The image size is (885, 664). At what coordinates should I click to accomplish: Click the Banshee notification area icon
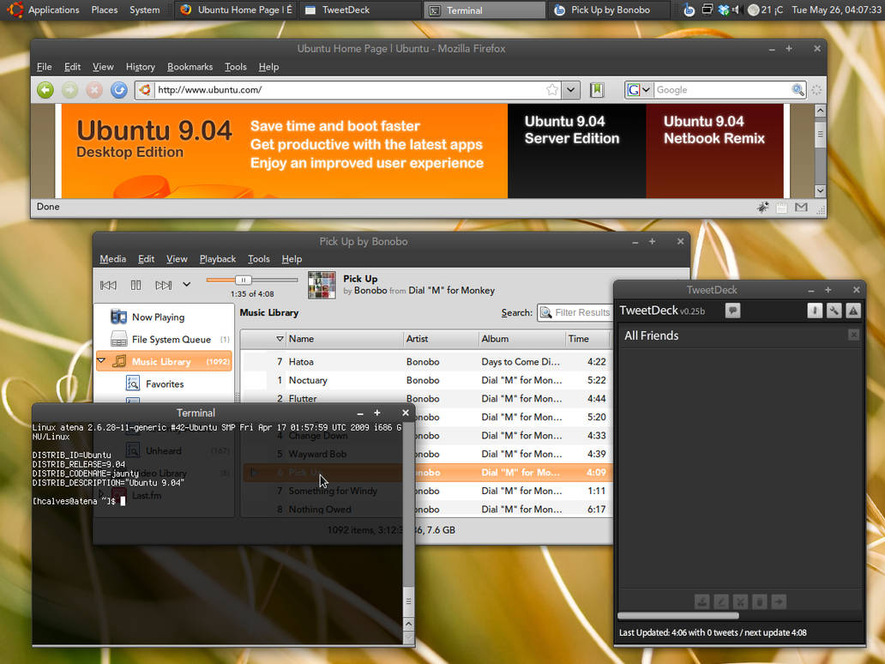point(689,9)
